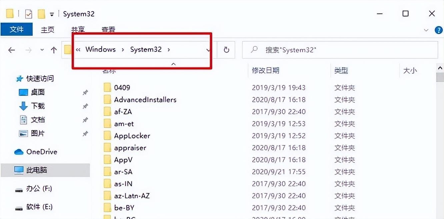Click System32 in the address path
This screenshot has height=219, width=444.
146,49
